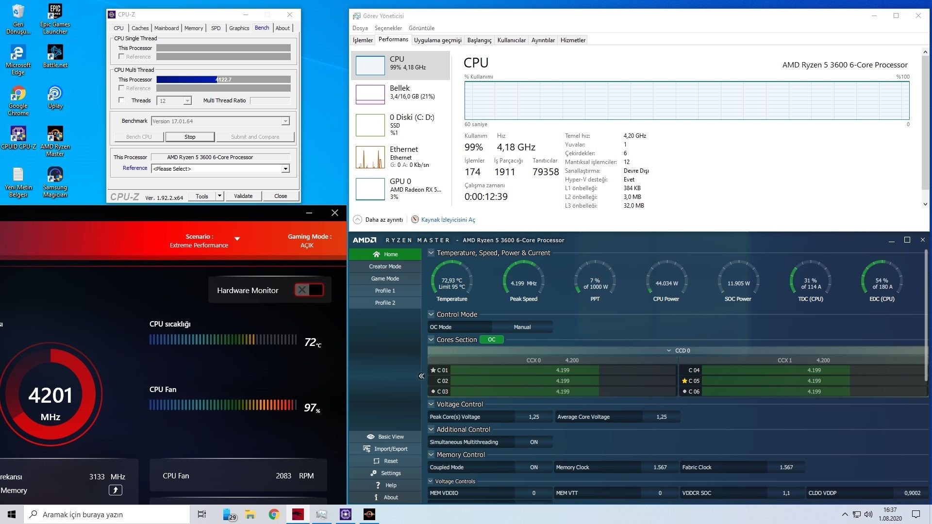Toggle the Hardware Monitor switch
This screenshot has width=932, height=524.
pyautogui.click(x=309, y=290)
